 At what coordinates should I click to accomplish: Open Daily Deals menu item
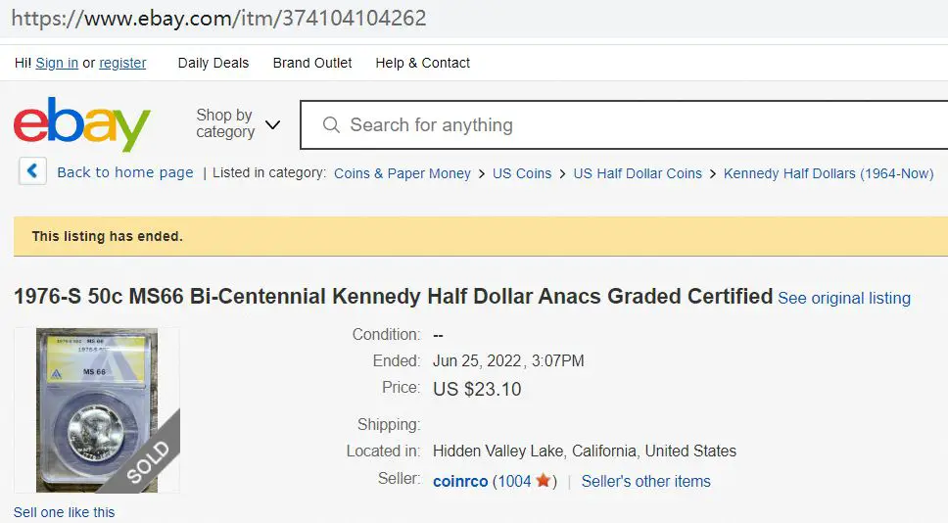click(213, 63)
